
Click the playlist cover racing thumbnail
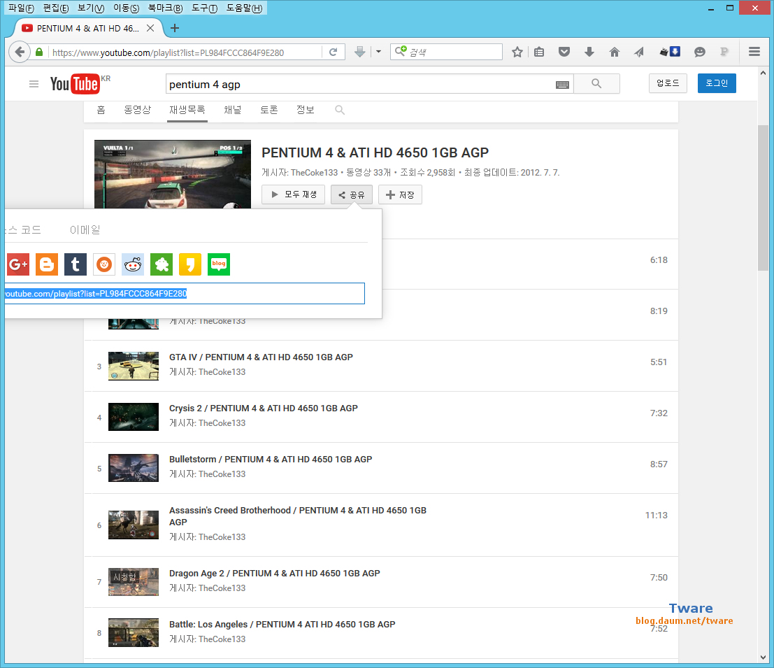tap(173, 174)
